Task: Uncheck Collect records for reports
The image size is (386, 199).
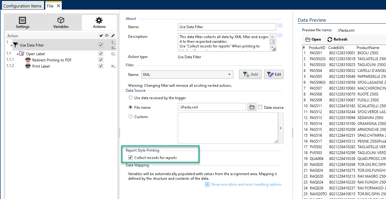Action: coord(130,158)
